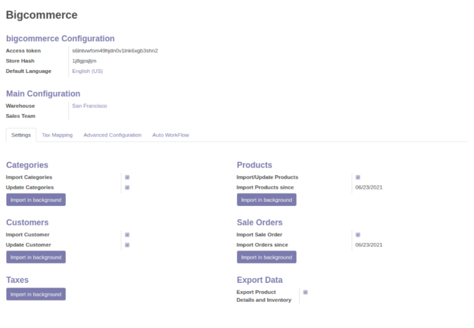474x328 pixels.
Task: Click the Sales Team label
Action: (21, 116)
